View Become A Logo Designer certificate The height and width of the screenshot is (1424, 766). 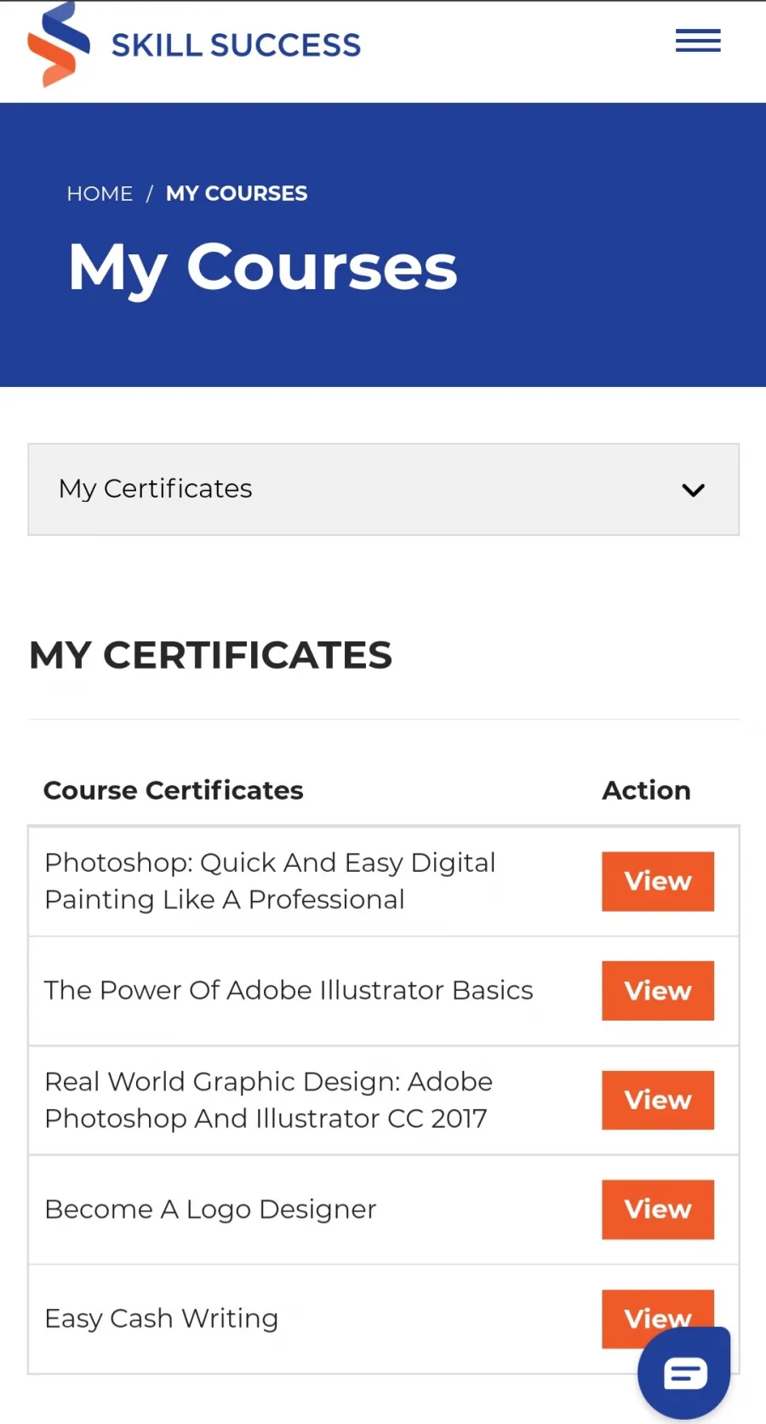point(657,1209)
